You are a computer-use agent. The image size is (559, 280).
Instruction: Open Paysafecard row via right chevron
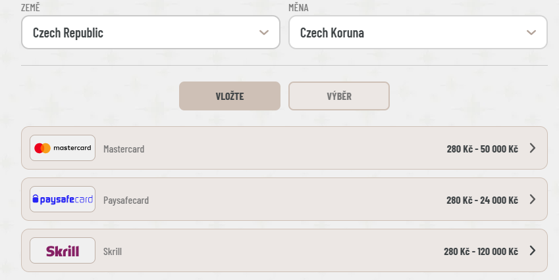coord(533,199)
